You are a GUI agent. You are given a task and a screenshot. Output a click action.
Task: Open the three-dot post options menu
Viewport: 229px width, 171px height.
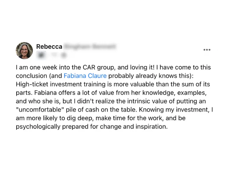207,50
